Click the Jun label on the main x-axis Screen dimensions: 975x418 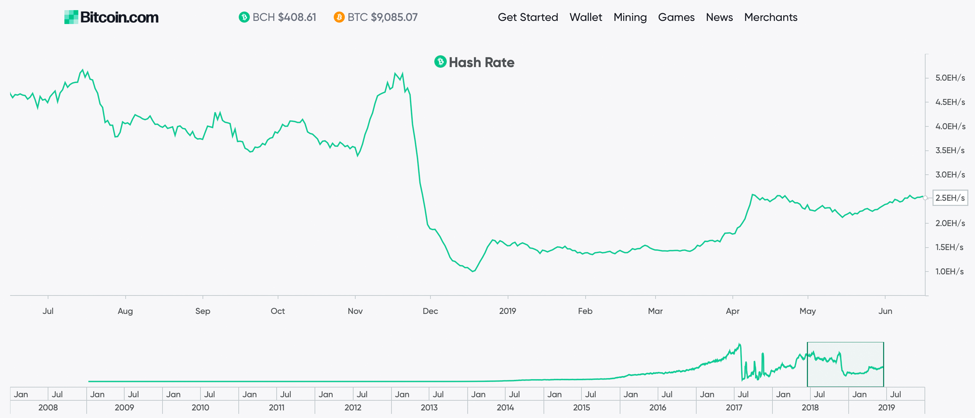[x=885, y=311]
